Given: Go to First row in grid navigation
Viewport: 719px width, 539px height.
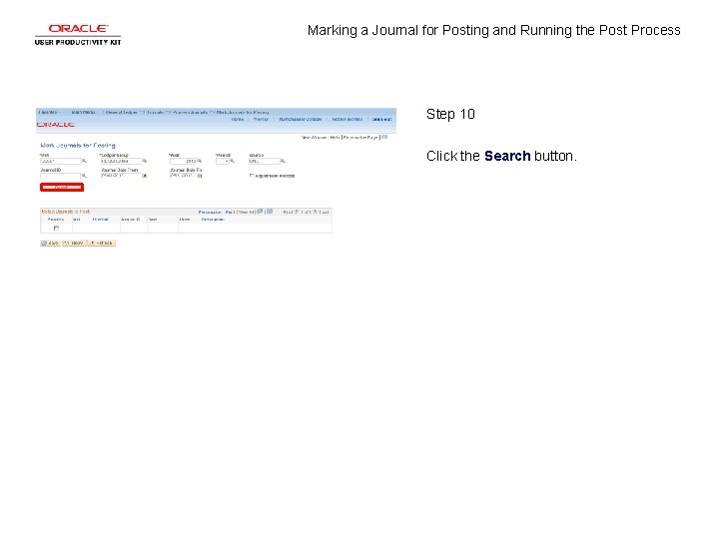Looking at the screenshot, I should coord(288,212).
